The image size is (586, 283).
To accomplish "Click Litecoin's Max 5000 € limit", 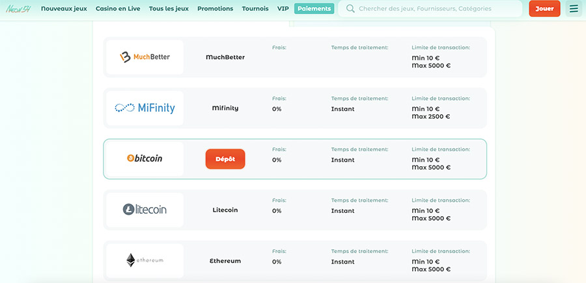I will coord(431,218).
